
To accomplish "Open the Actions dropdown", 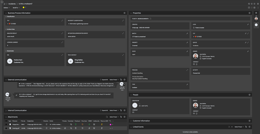I will (x=7, y=7).
